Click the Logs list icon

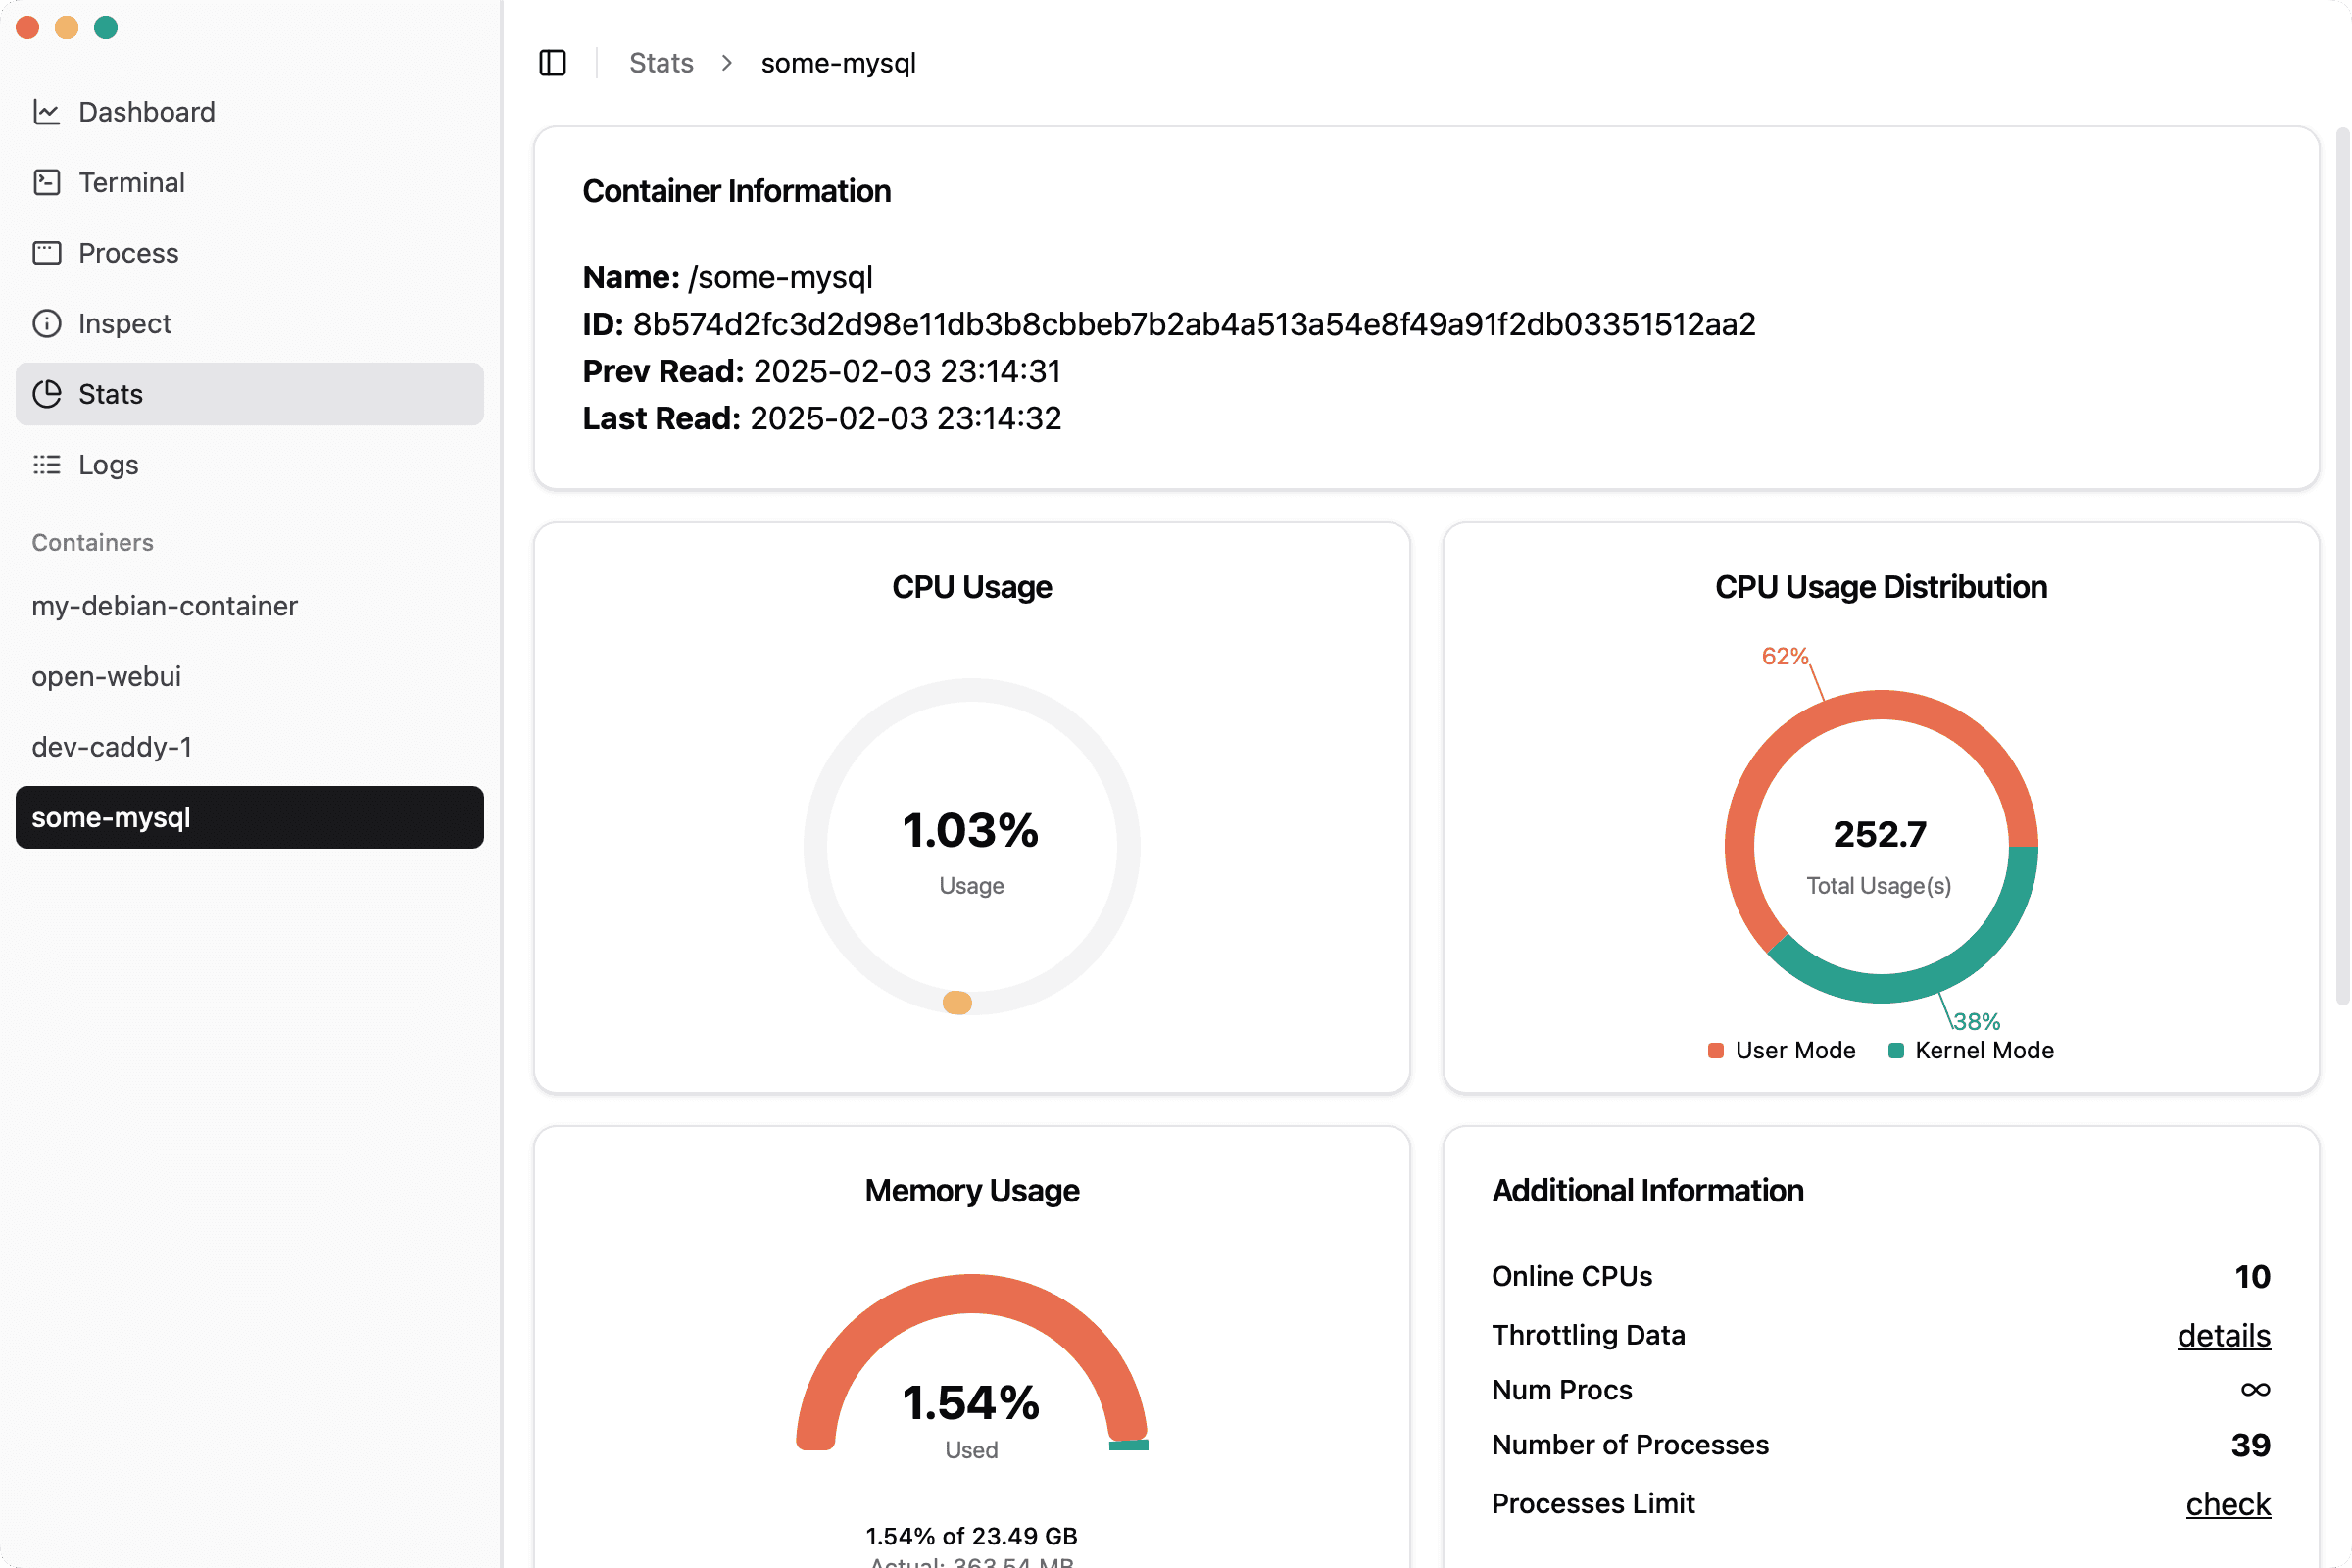click(46, 465)
